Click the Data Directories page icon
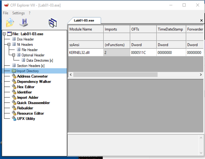 (x=23, y=60)
